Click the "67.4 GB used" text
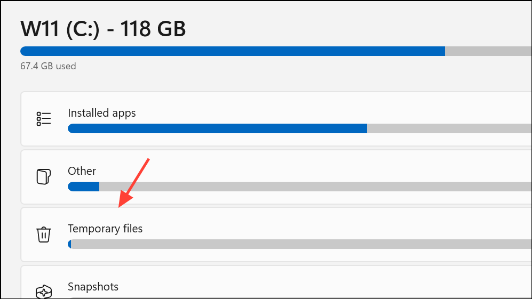 click(x=48, y=66)
